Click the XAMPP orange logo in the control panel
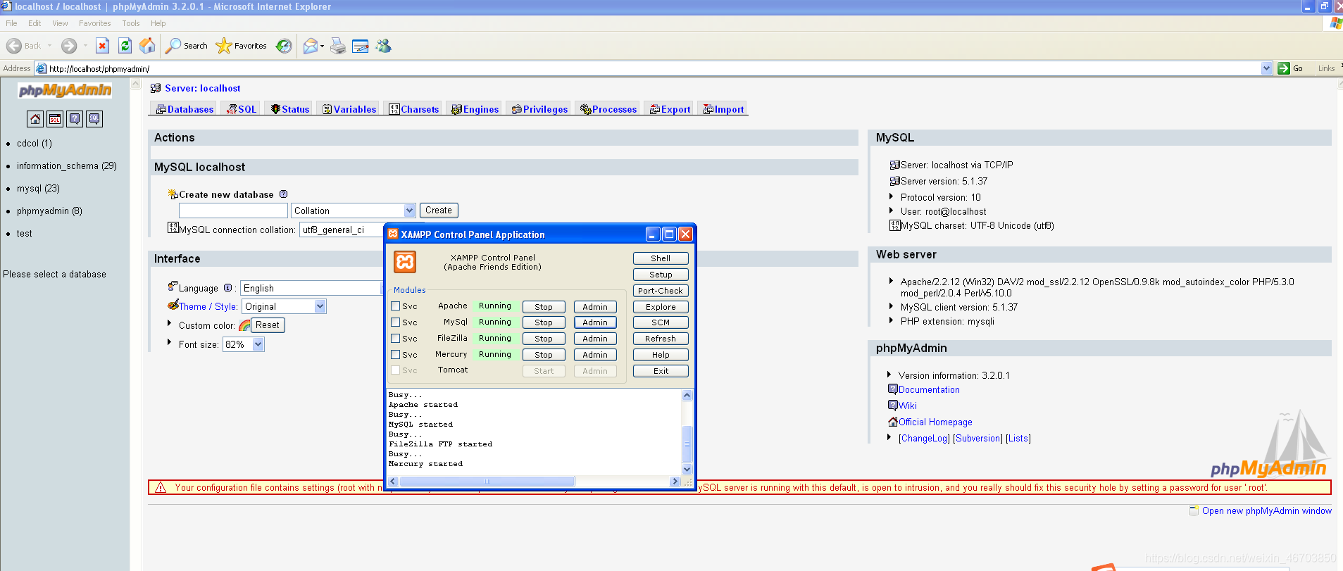This screenshot has height=571, width=1343. point(405,262)
